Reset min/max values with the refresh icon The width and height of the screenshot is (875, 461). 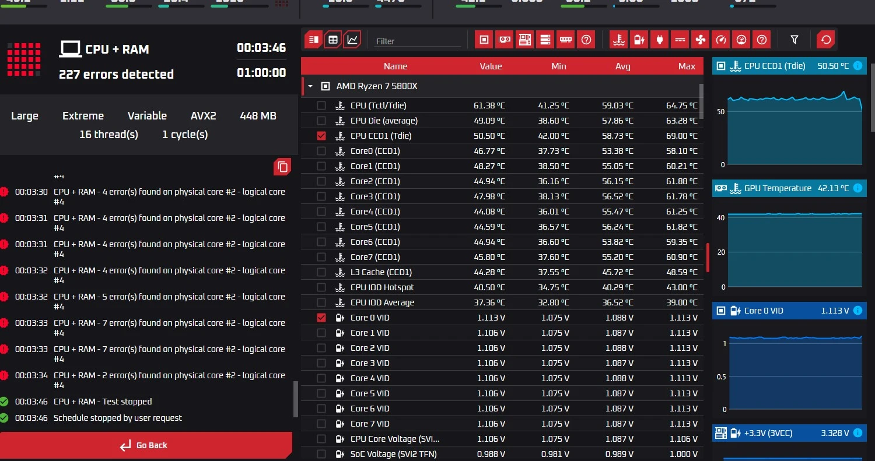[x=825, y=40]
